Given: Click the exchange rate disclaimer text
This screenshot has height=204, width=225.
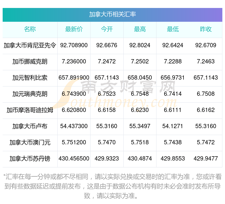Looking at the screenshot, I should [112, 186].
